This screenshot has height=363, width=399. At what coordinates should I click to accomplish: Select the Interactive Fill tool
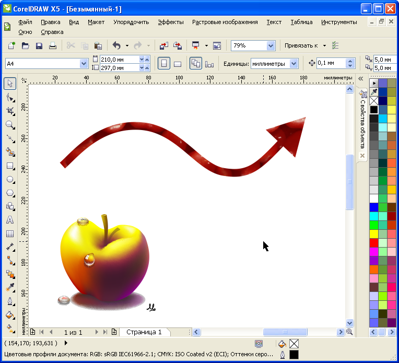[x=10, y=329]
